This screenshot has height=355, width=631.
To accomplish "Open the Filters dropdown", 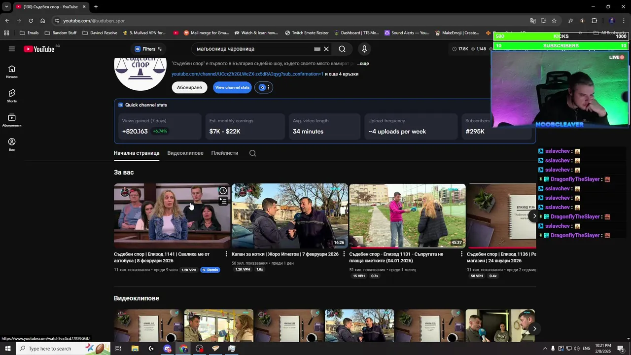I will [148, 49].
